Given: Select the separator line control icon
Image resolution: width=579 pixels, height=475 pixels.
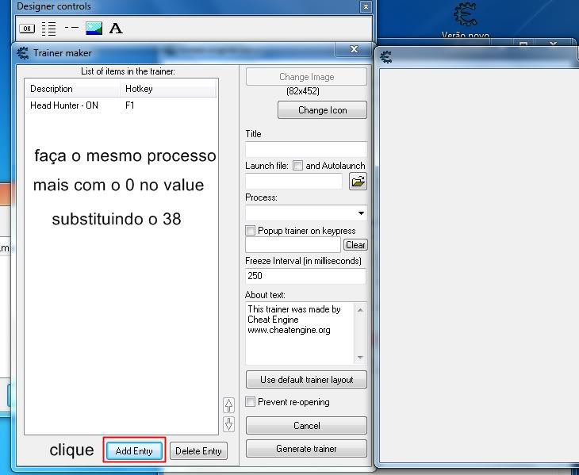Looking at the screenshot, I should click(x=71, y=29).
